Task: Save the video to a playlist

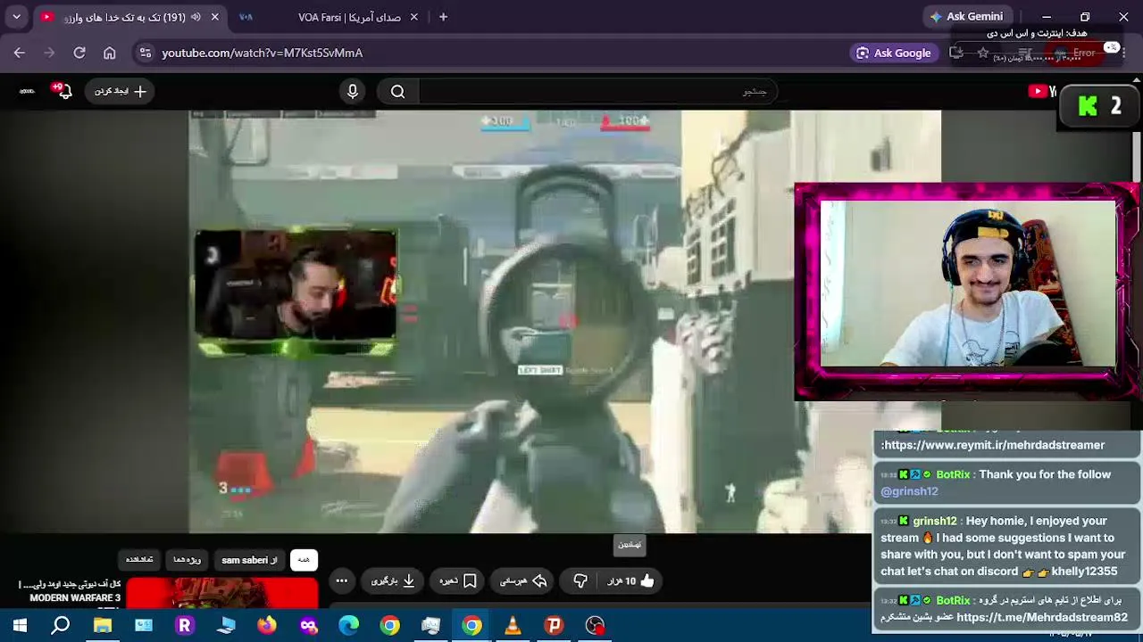Action: pyautogui.click(x=458, y=581)
